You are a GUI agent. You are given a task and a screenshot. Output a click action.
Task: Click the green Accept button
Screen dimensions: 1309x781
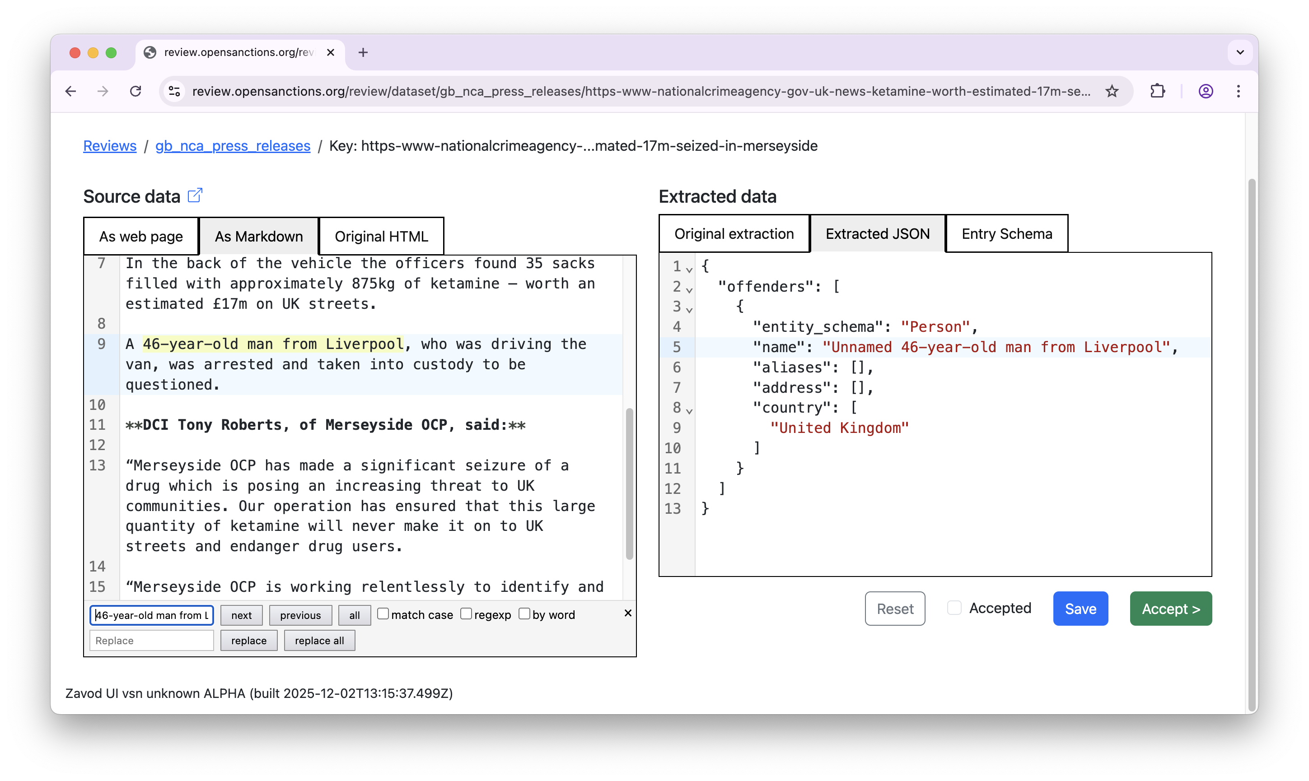[1170, 609]
